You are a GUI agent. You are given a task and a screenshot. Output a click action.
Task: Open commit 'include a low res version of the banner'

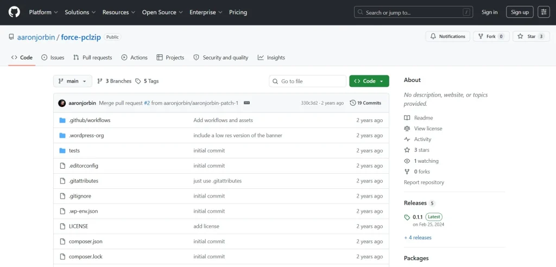pos(238,136)
